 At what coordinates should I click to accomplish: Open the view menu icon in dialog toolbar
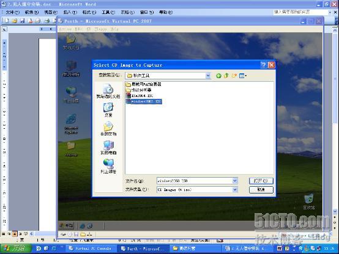click(x=243, y=76)
